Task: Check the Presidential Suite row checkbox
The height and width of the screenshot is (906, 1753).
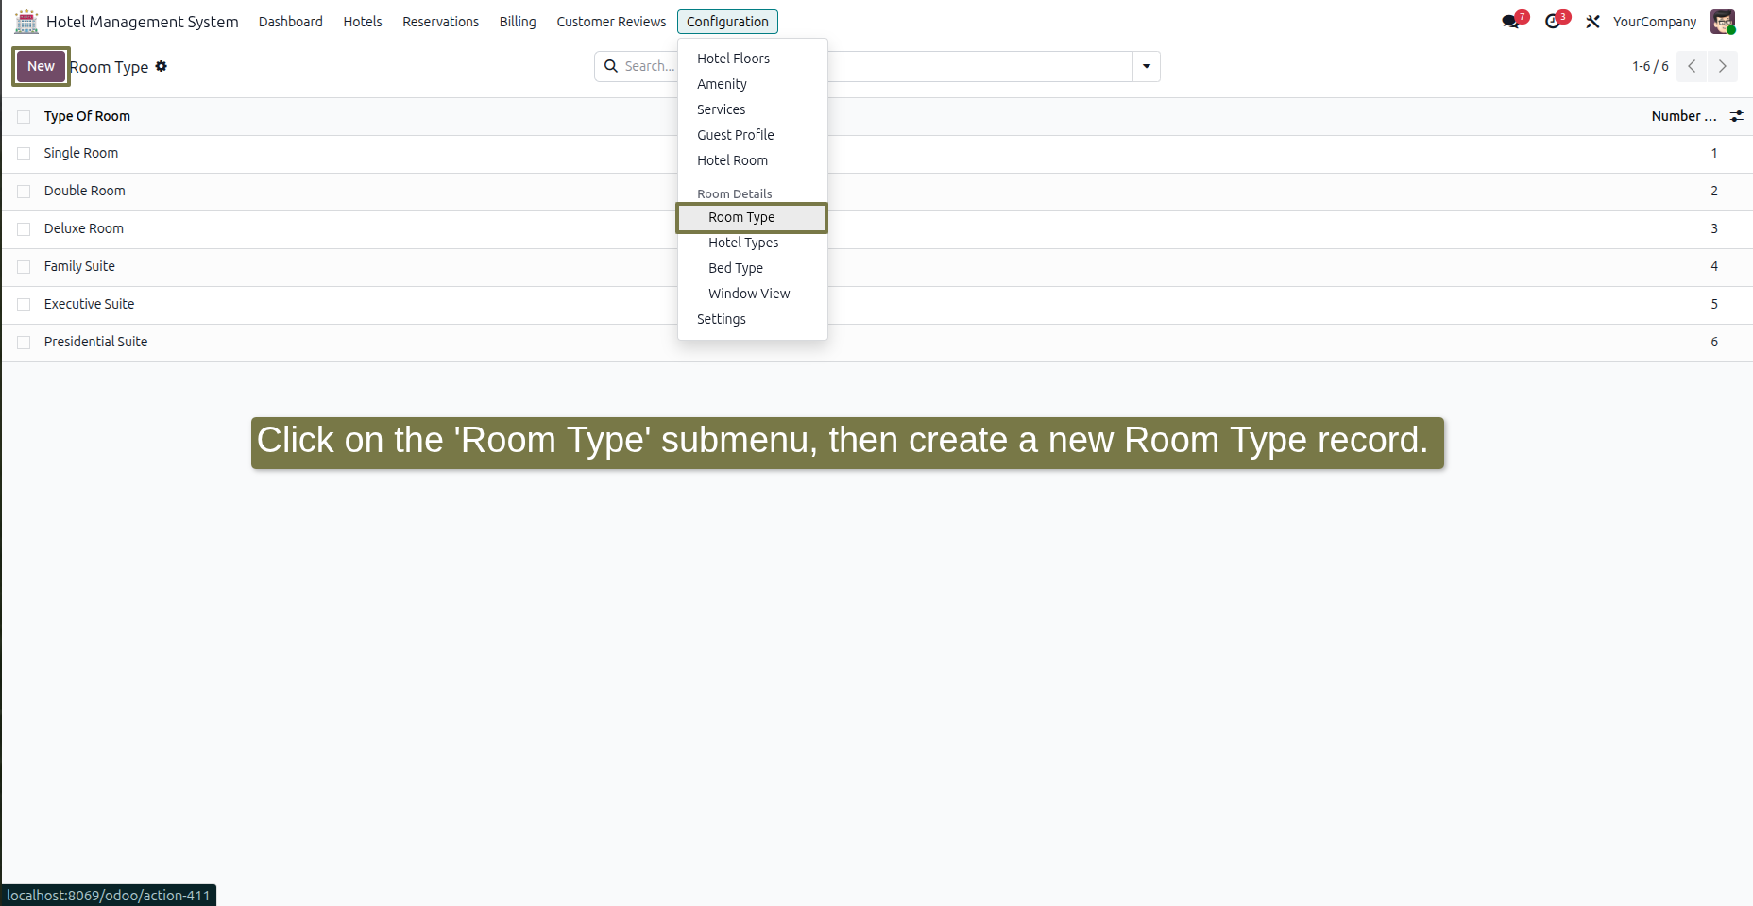Action: click(x=24, y=343)
